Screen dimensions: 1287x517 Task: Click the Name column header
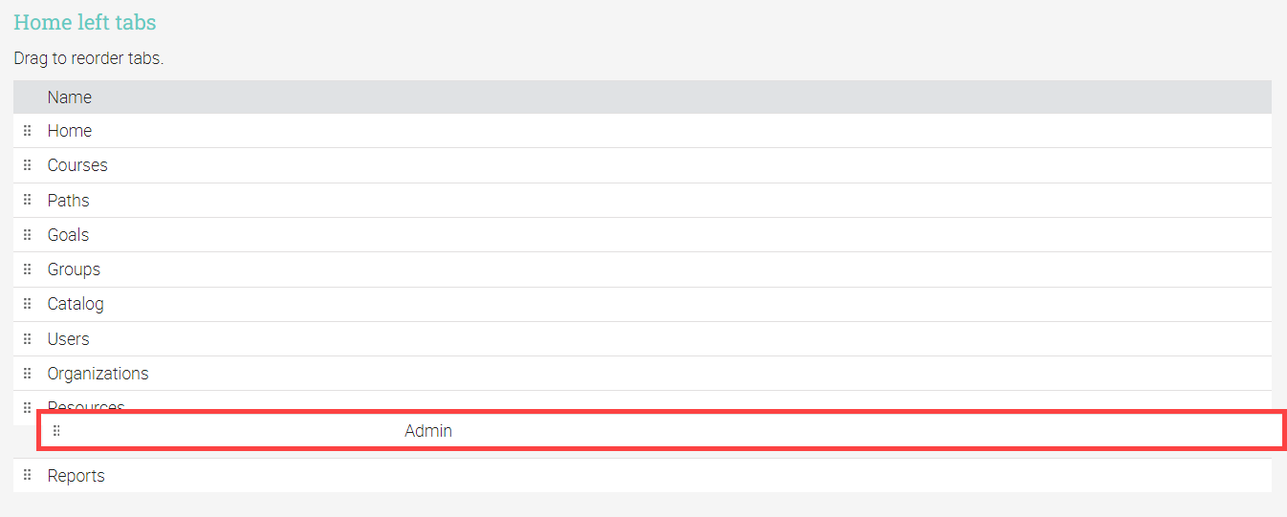pyautogui.click(x=70, y=97)
